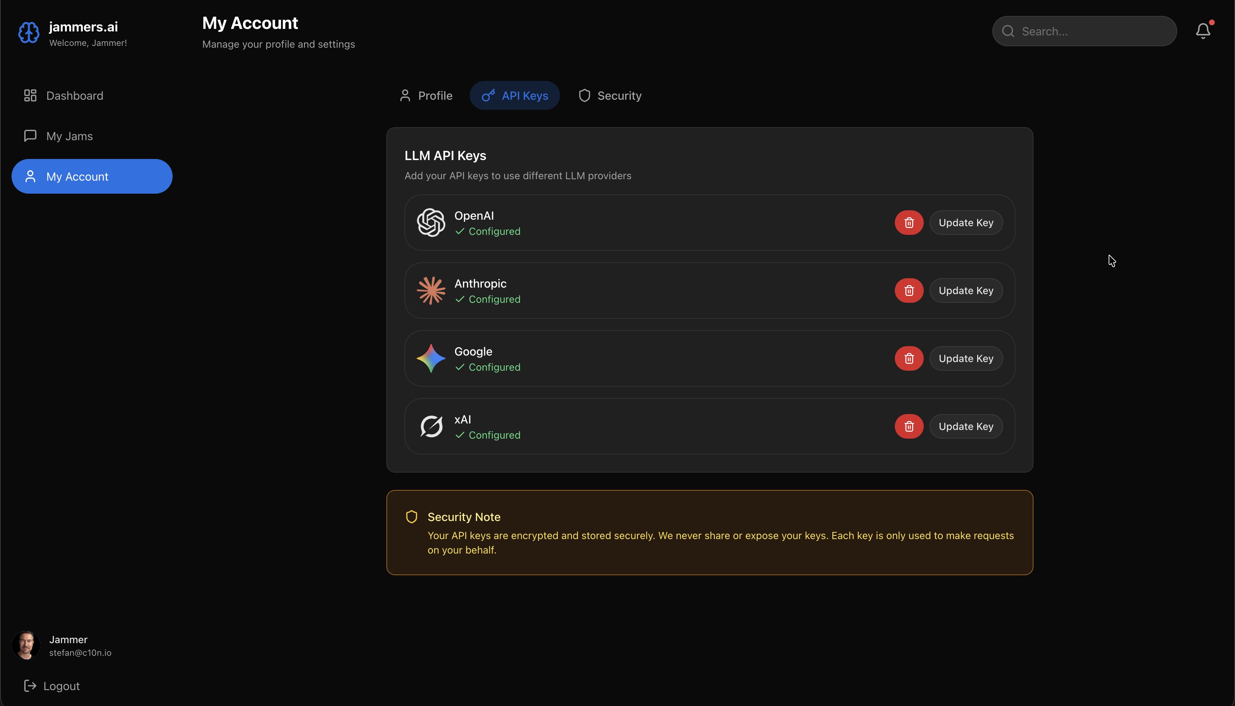Click the Google Gemini star logo
Viewport: 1235px width, 706px height.
click(x=431, y=358)
